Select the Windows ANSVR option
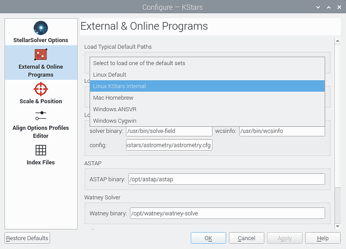This screenshot has height=249, width=346. coord(207,109)
